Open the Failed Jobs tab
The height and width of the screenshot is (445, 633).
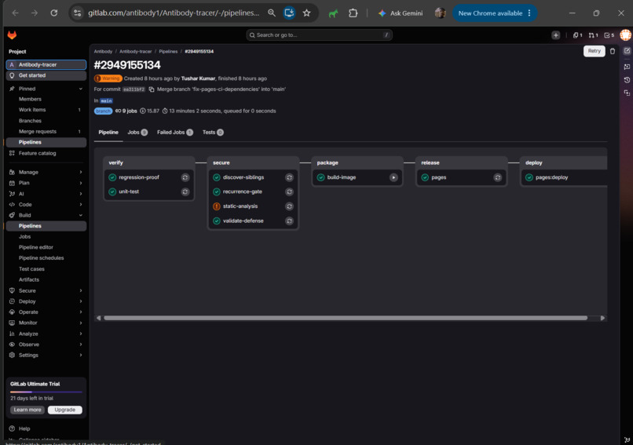[x=175, y=133]
